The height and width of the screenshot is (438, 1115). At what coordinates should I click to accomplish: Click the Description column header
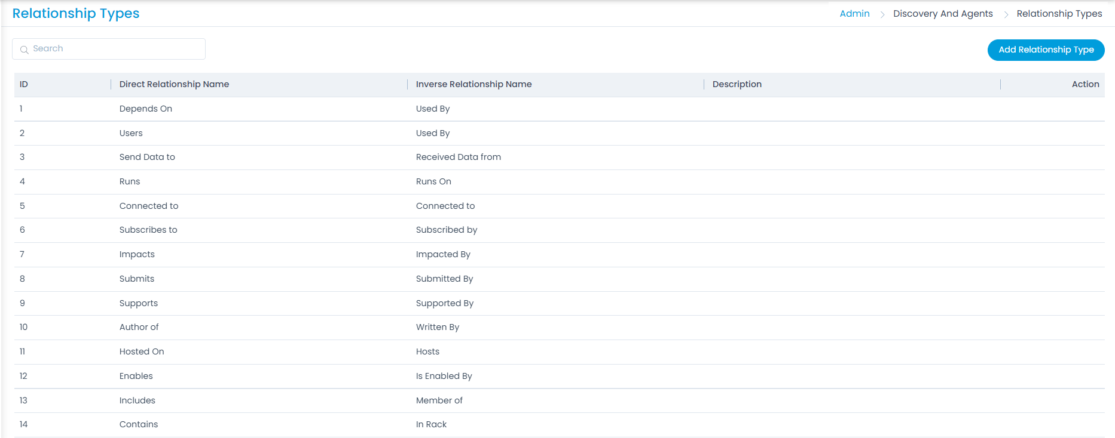pyautogui.click(x=737, y=84)
